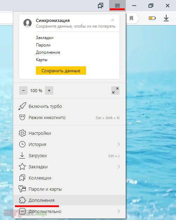The image size is (176, 220).
Task: Open Пароли и карты menu item
Action: pyautogui.click(x=69, y=189)
